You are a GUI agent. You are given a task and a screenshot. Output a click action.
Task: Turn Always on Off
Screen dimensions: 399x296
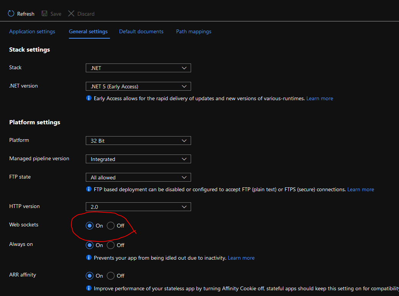(111, 245)
